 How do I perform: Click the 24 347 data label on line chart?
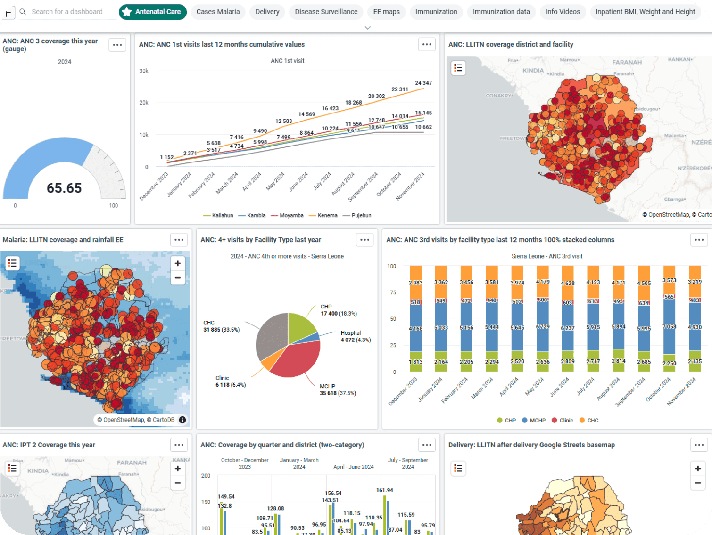(423, 83)
